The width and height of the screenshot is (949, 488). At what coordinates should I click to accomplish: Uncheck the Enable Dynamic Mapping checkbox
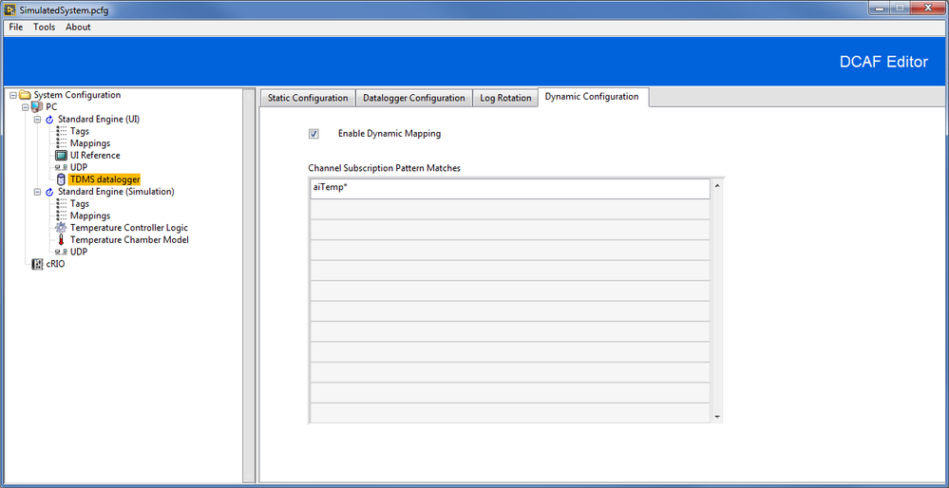tap(313, 134)
